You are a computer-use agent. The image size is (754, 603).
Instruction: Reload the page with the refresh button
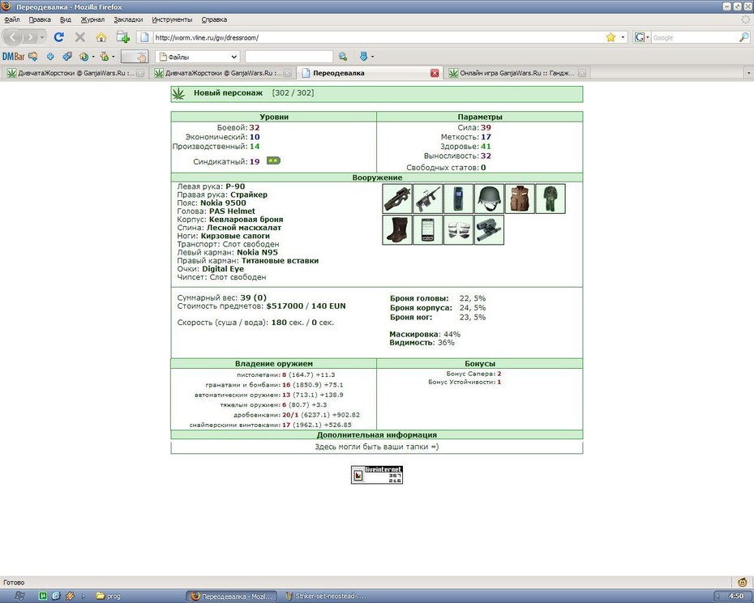(x=58, y=37)
